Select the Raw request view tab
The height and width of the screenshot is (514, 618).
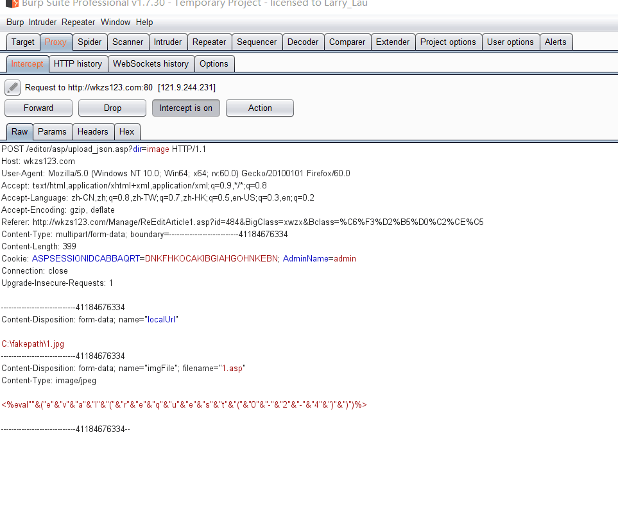click(19, 131)
